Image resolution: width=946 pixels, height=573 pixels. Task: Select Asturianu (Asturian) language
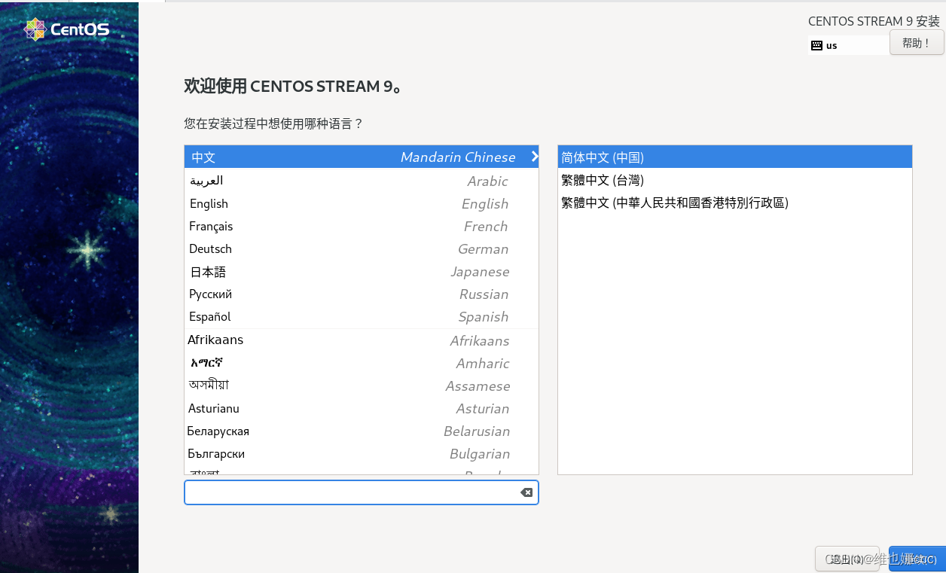301,408
